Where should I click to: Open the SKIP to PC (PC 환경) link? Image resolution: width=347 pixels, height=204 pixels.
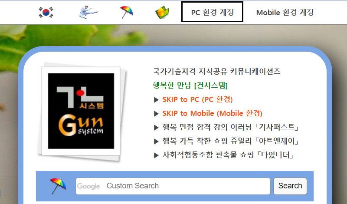pyautogui.click(x=197, y=99)
